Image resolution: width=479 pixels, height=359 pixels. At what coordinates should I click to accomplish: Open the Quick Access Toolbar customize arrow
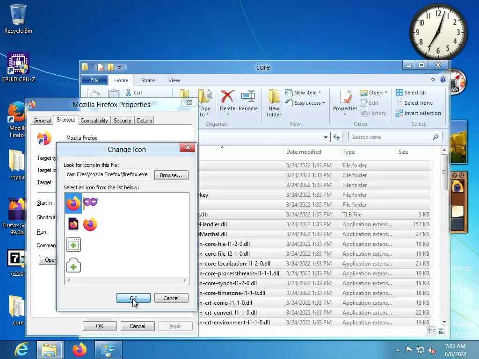[x=119, y=67]
